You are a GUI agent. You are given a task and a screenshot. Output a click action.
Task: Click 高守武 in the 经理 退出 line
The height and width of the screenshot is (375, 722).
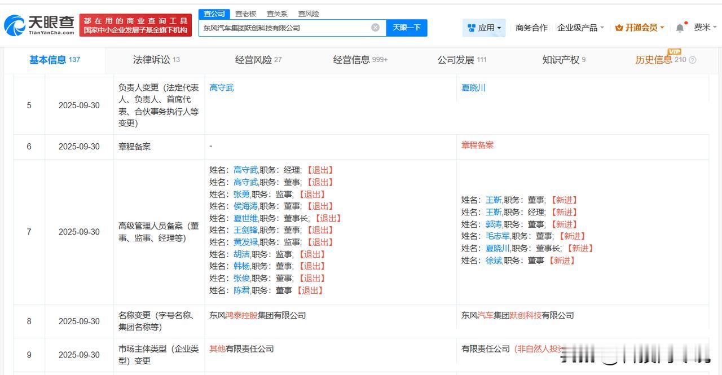pos(245,170)
